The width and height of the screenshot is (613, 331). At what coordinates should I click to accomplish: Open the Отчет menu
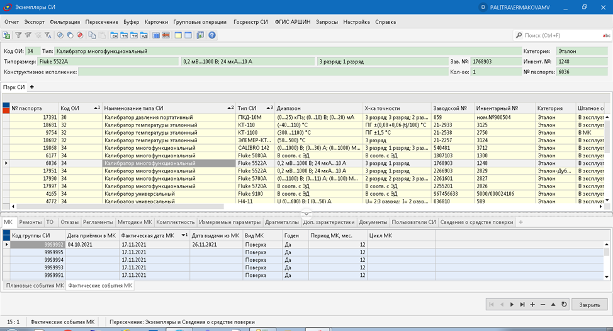pos(12,22)
